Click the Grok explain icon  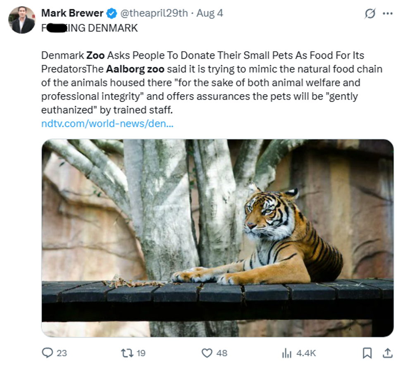point(370,14)
